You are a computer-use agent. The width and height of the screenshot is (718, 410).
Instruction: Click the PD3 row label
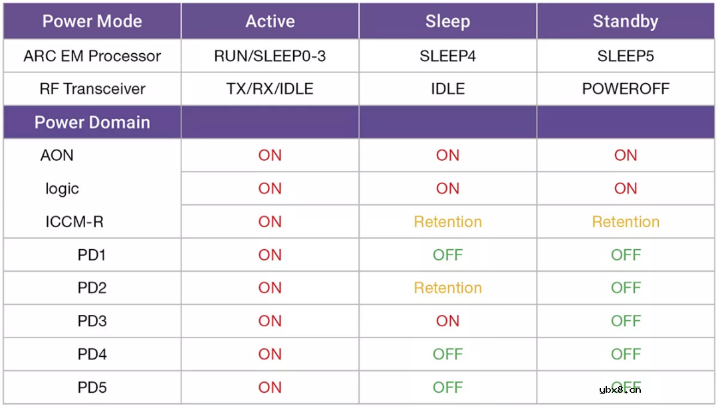[x=92, y=321]
